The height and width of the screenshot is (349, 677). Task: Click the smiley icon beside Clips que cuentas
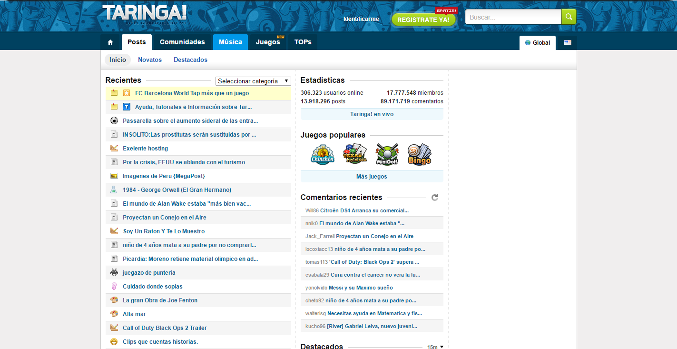coord(114,341)
